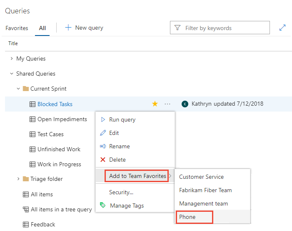Screen dimensions: 292x231
Task: Select Run query from context menu
Action: tap(122, 119)
